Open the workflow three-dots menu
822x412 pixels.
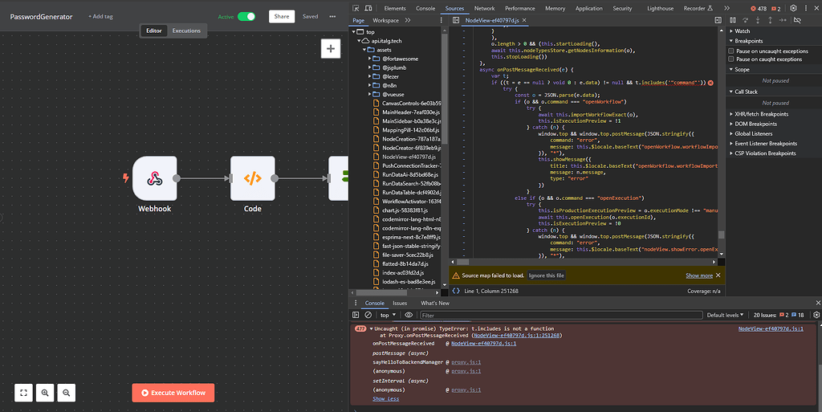click(332, 16)
